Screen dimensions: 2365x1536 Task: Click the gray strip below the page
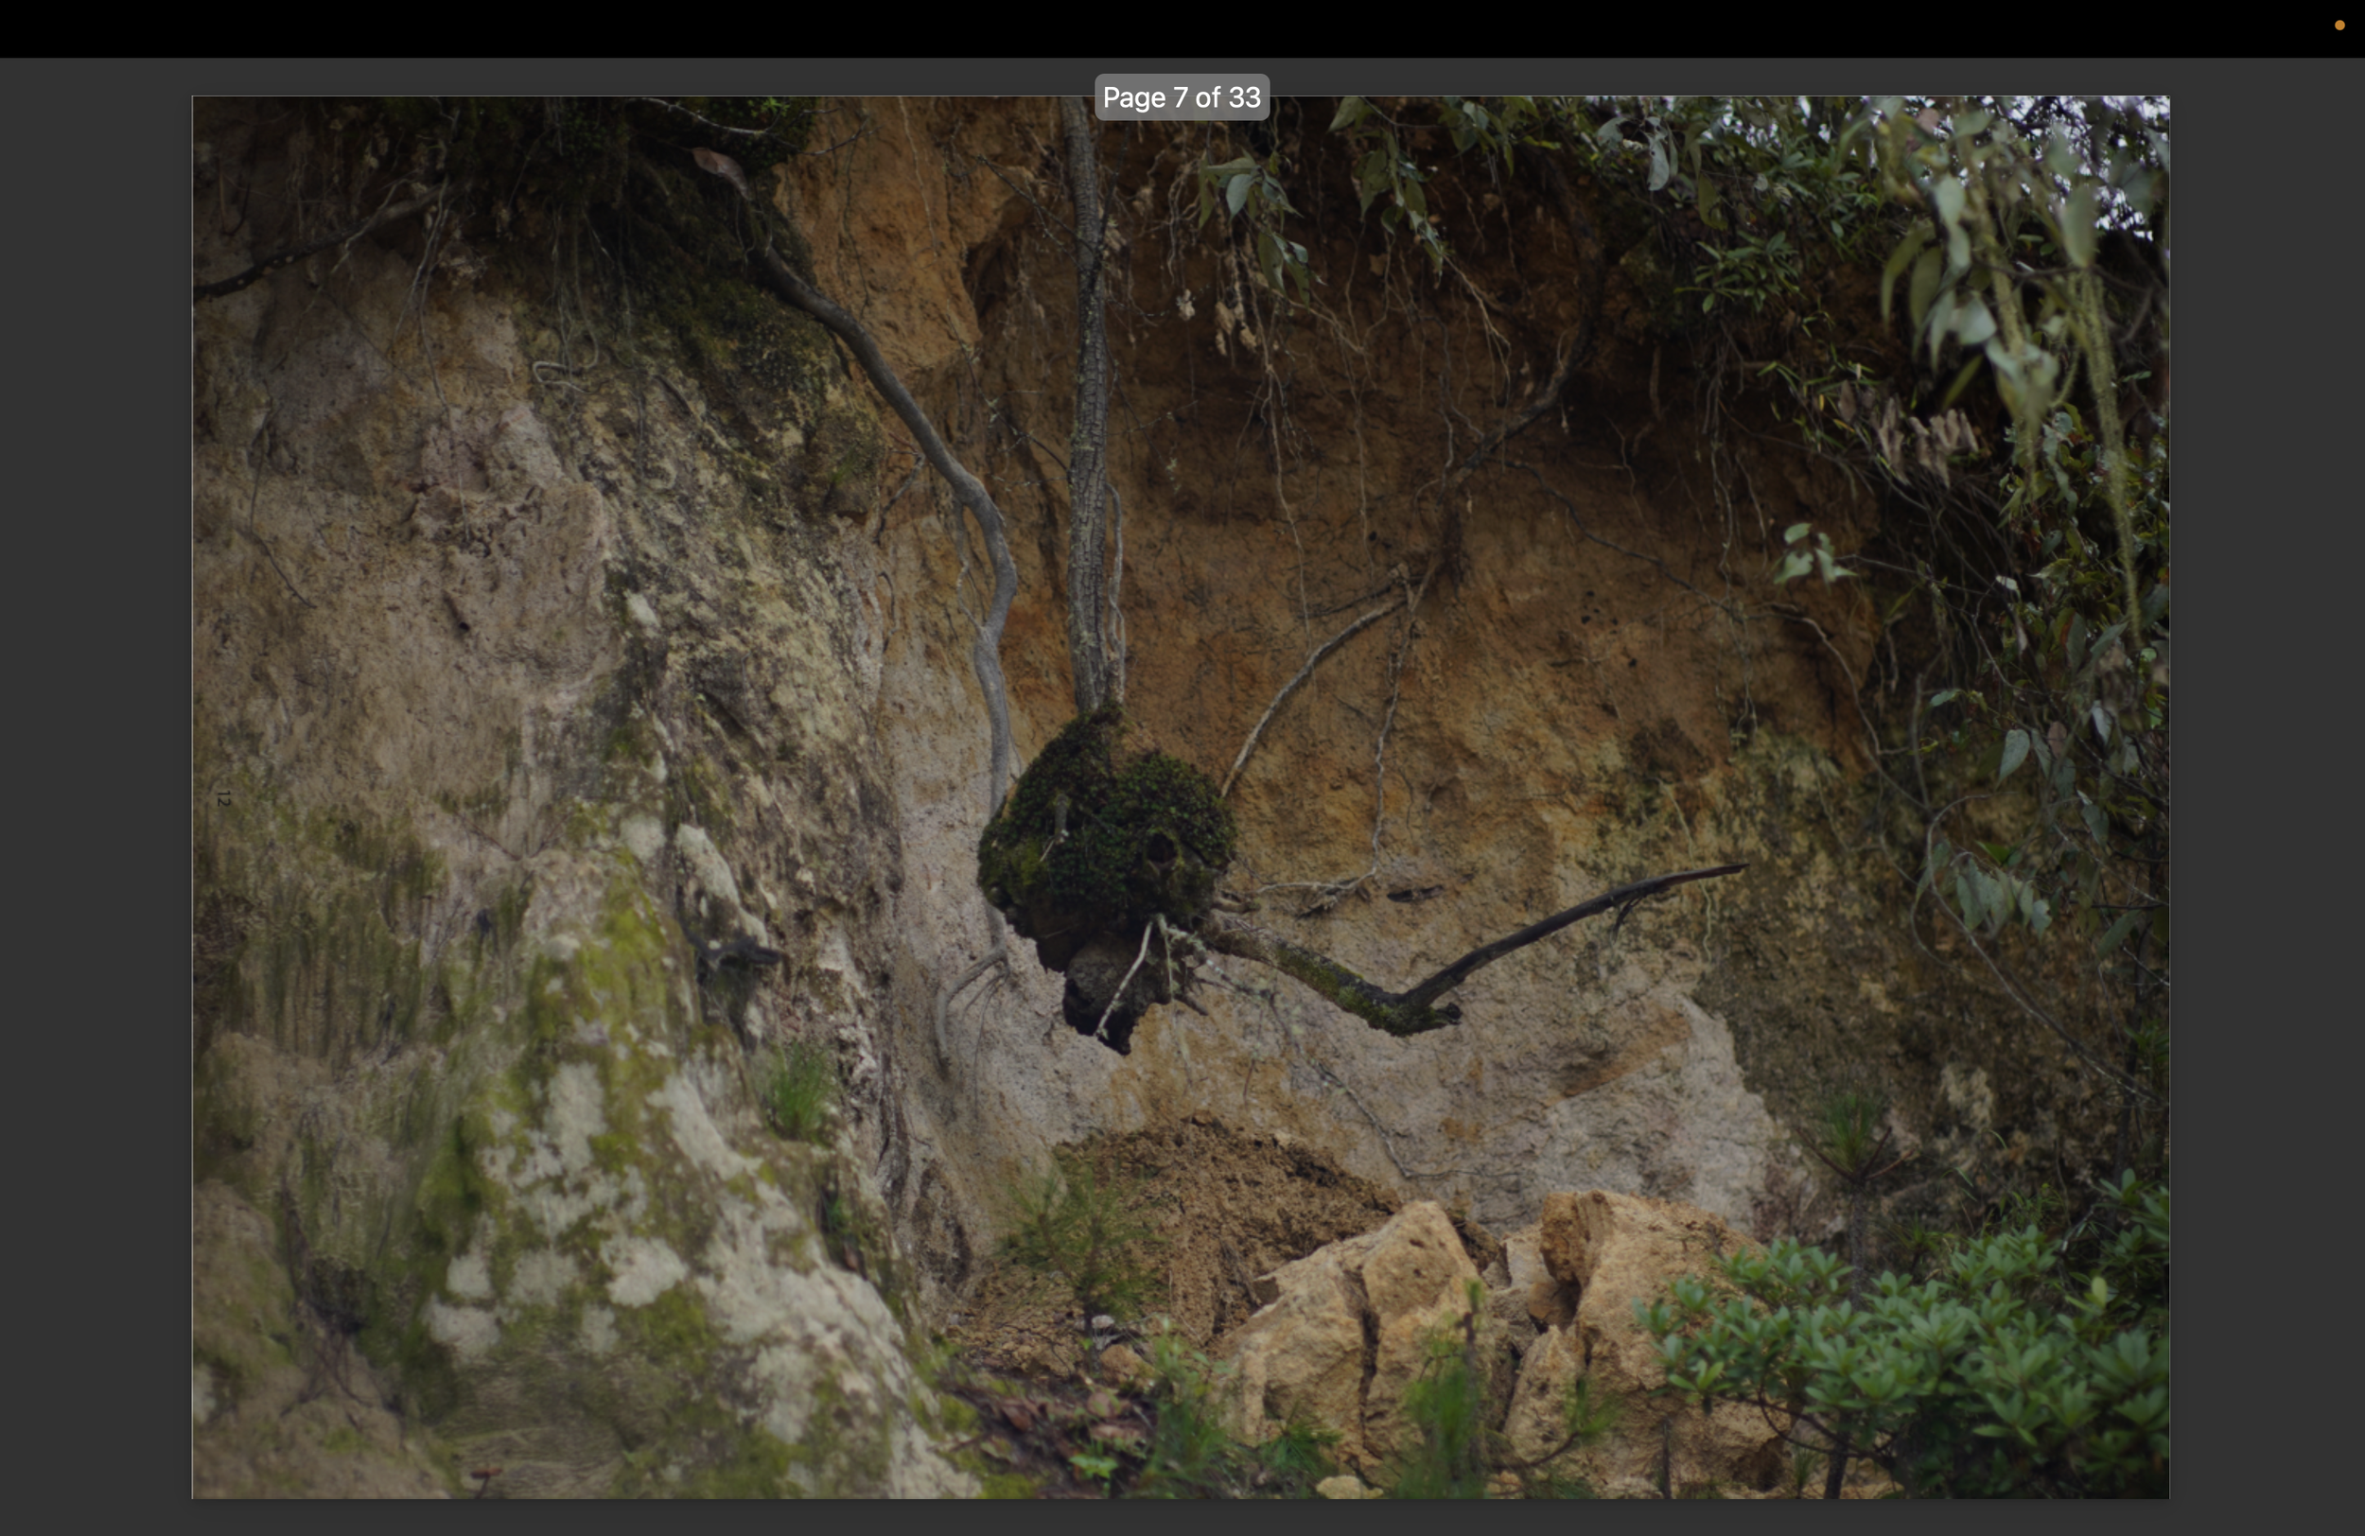pyautogui.click(x=1181, y=1518)
